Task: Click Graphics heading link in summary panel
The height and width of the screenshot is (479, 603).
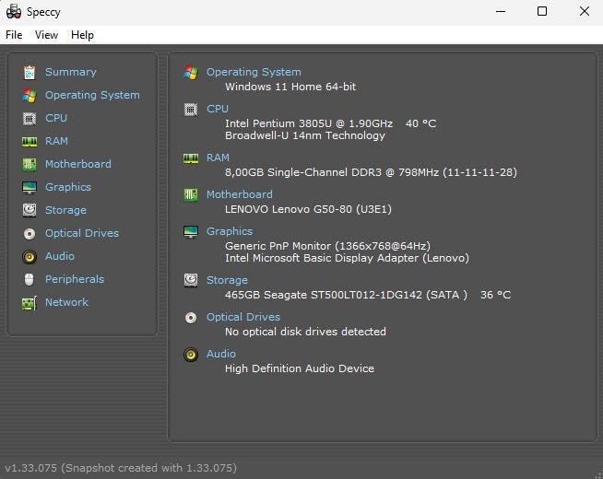Action: coord(230,231)
